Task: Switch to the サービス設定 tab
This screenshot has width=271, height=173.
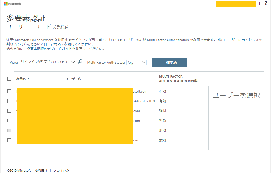Action: [52, 27]
